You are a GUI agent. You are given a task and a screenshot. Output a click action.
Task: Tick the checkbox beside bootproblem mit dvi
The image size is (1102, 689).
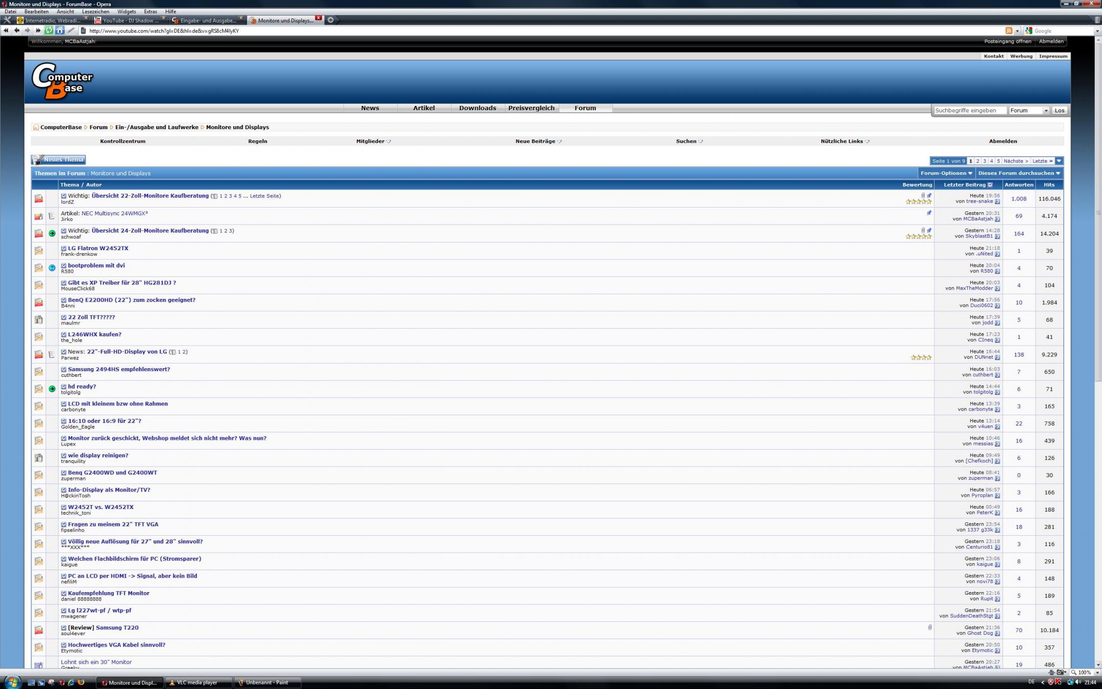click(64, 266)
